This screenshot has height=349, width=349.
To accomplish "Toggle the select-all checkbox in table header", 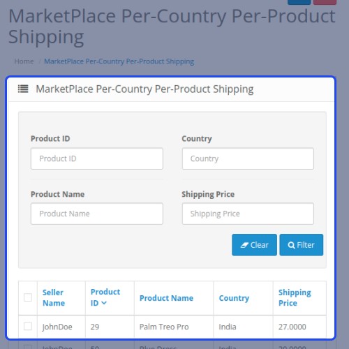I will click(x=28, y=297).
